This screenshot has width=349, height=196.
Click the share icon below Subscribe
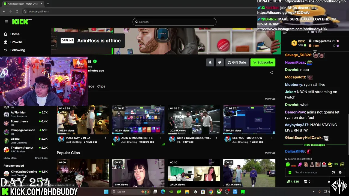pos(271,73)
